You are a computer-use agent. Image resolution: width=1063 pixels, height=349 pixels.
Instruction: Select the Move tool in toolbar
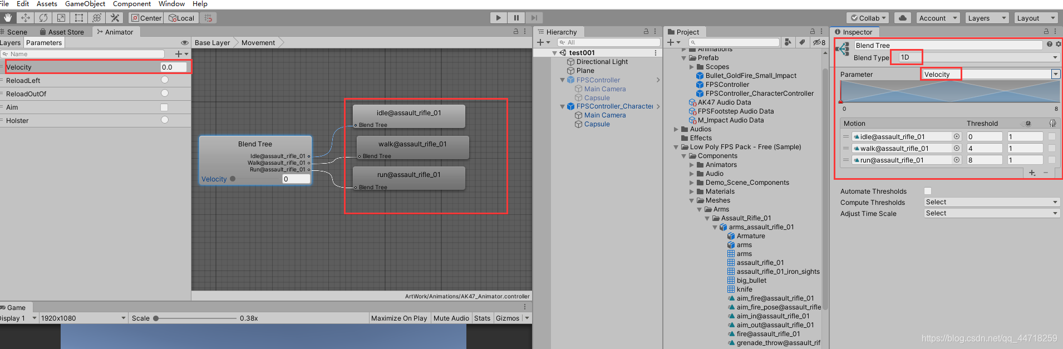[x=26, y=18]
